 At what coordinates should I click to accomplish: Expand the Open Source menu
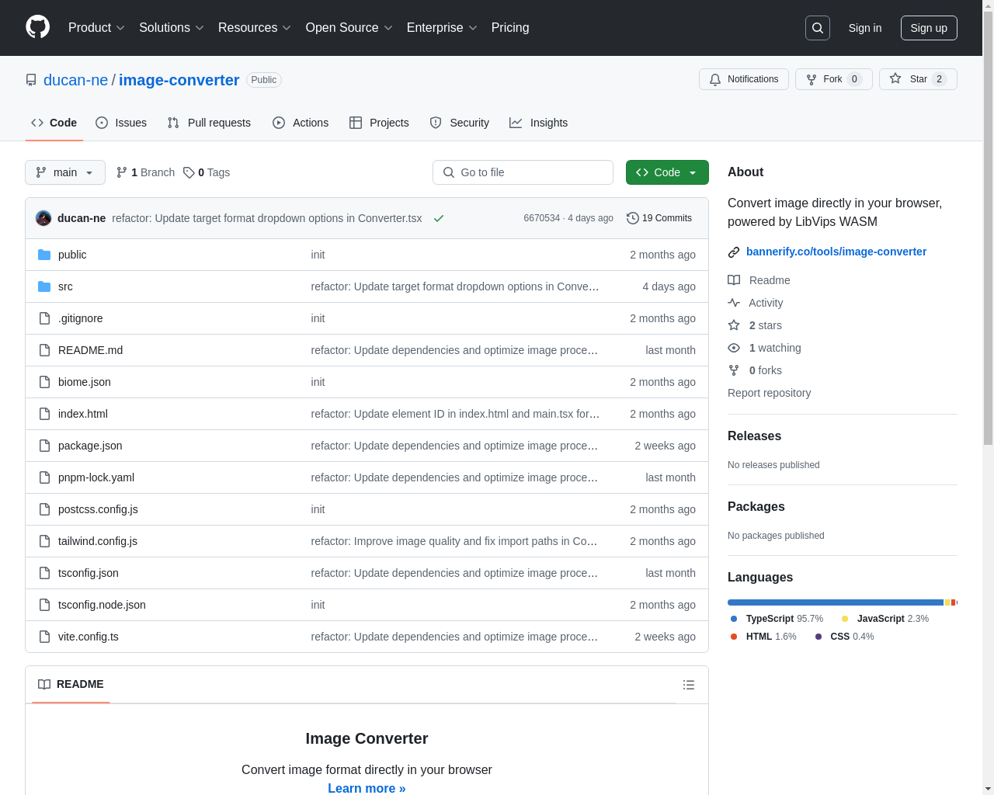click(x=349, y=28)
